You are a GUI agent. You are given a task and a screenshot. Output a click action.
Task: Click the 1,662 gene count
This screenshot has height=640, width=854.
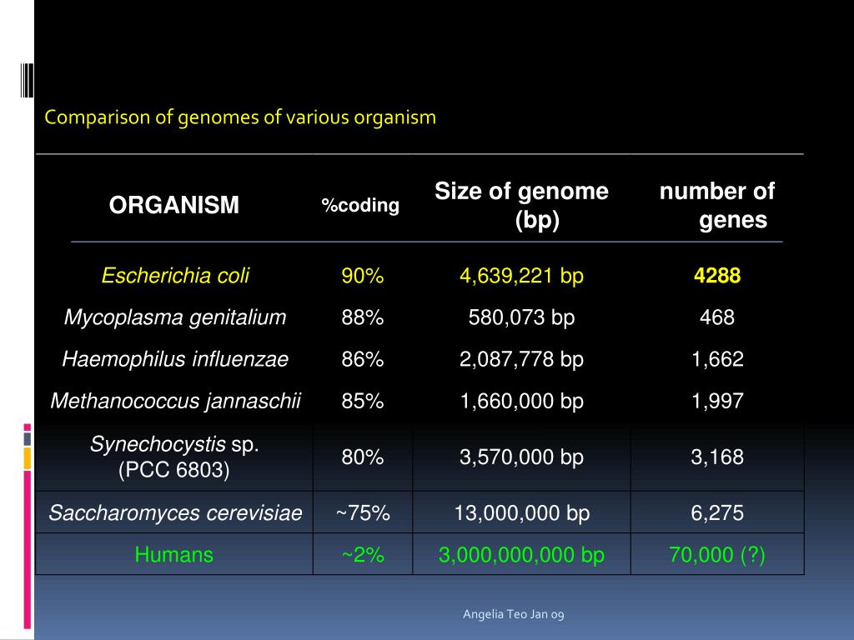[x=717, y=359]
